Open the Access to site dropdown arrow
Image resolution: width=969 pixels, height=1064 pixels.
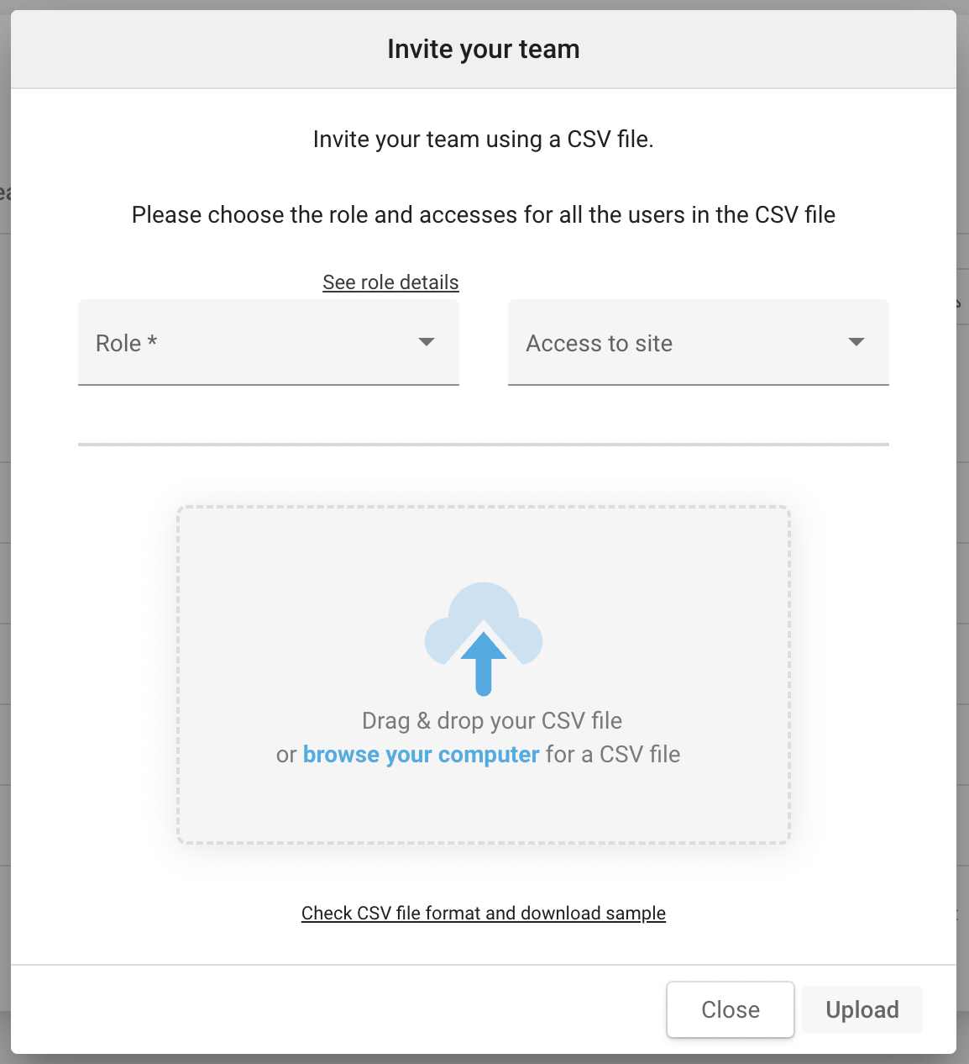click(856, 342)
